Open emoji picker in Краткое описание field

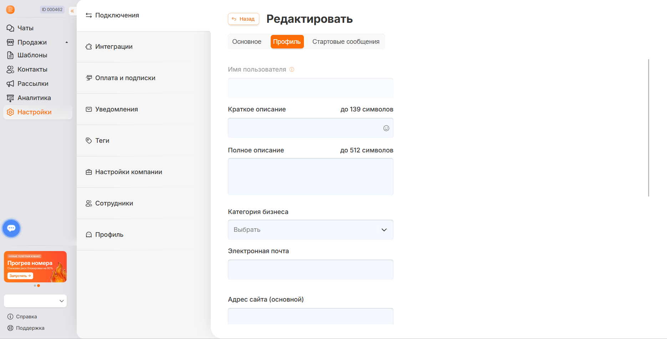(x=386, y=128)
